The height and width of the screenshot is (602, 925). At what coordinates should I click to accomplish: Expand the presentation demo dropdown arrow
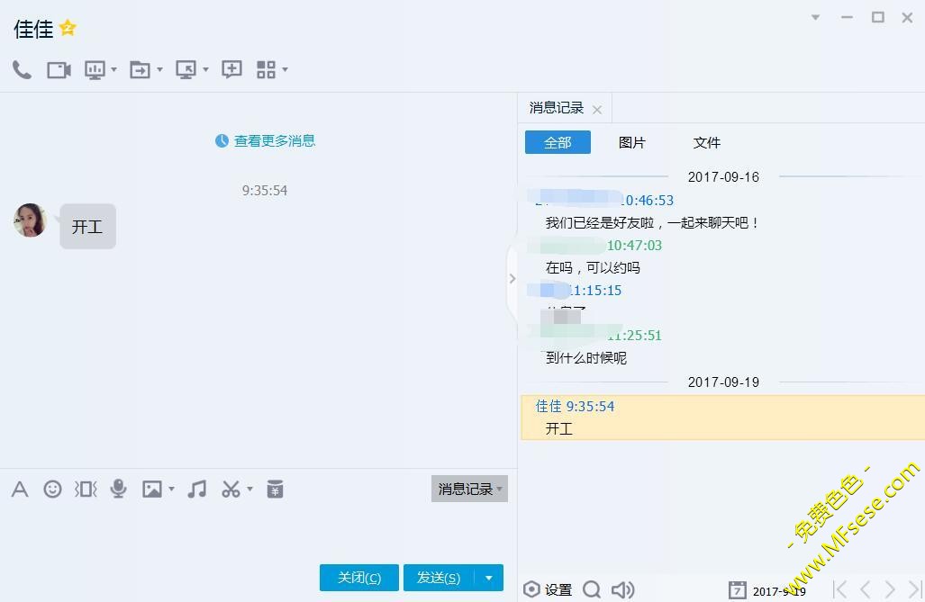113,69
